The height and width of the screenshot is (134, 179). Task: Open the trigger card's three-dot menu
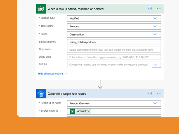point(159,9)
